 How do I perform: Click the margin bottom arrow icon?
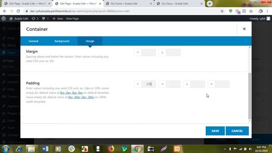click(x=162, y=52)
